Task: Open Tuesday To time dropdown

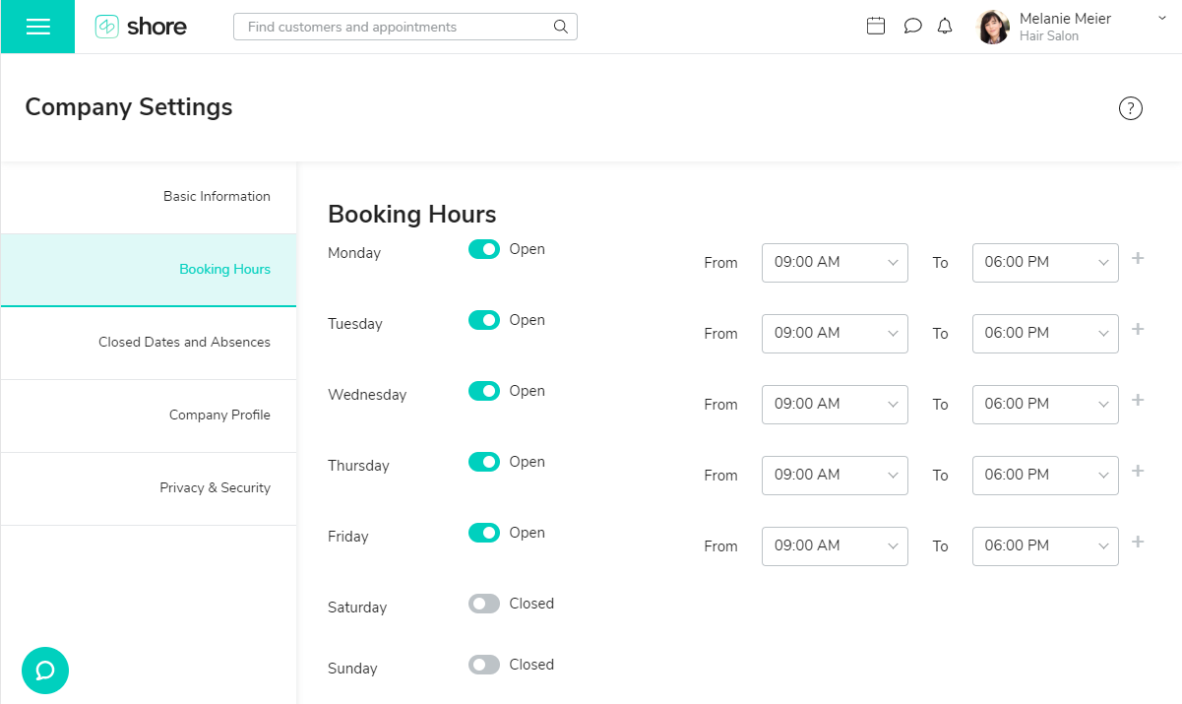Action: (1045, 334)
